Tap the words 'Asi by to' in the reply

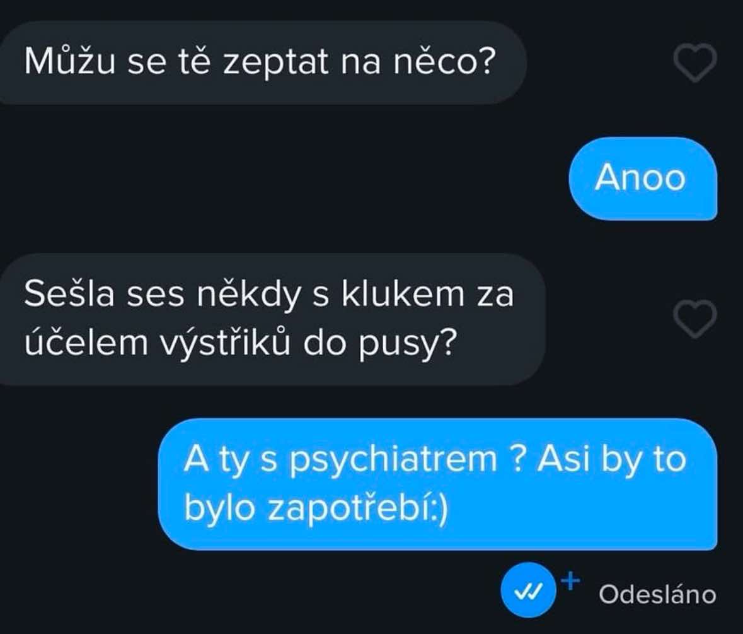612,459
